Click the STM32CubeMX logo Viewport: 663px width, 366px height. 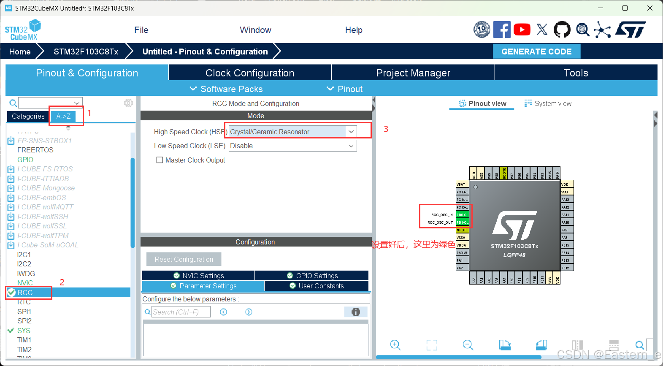(23, 30)
